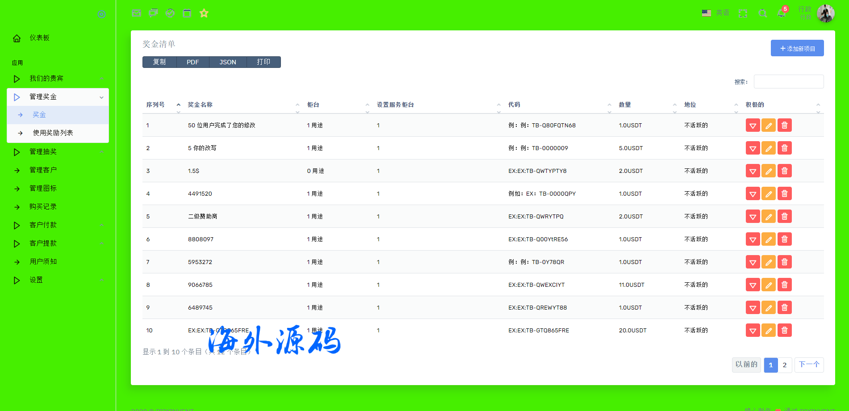Click the 添加新项目 button
This screenshot has width=849, height=411.
coord(797,48)
